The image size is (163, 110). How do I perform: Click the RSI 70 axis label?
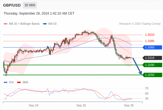point(147,88)
